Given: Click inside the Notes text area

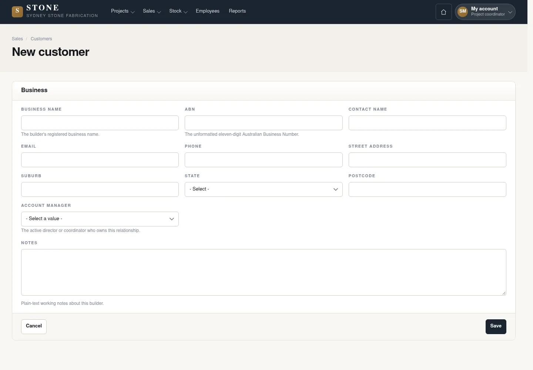Looking at the screenshot, I should point(264,272).
